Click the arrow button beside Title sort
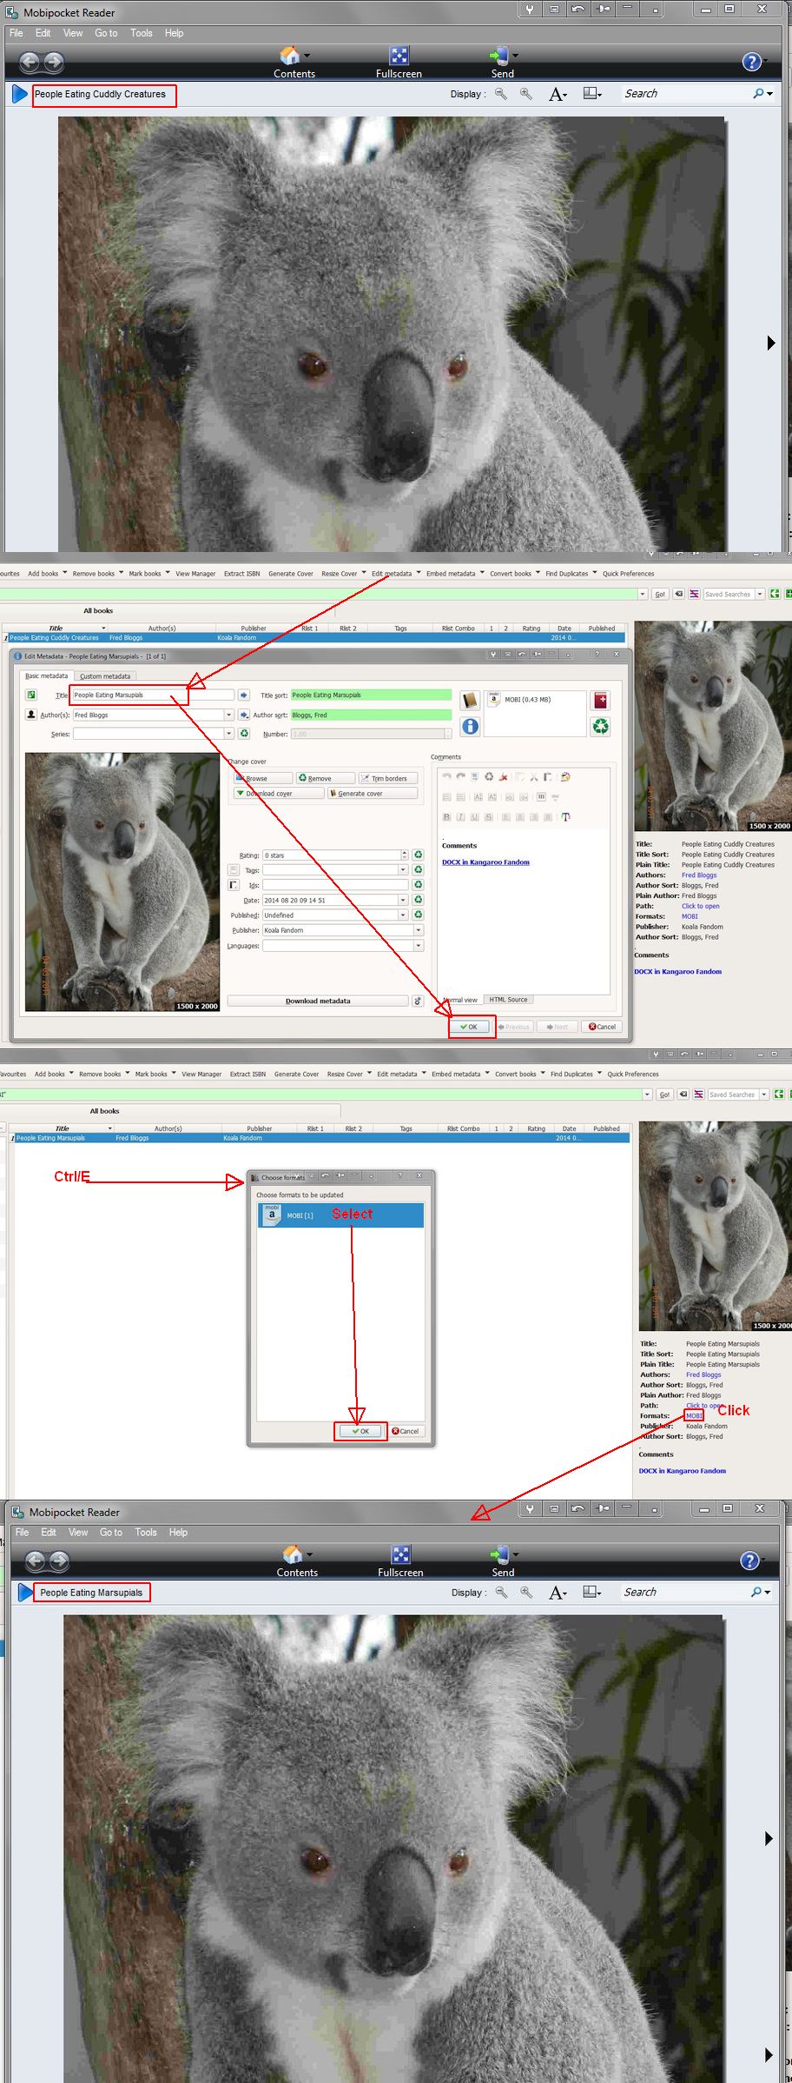The height and width of the screenshot is (2083, 792). (244, 695)
